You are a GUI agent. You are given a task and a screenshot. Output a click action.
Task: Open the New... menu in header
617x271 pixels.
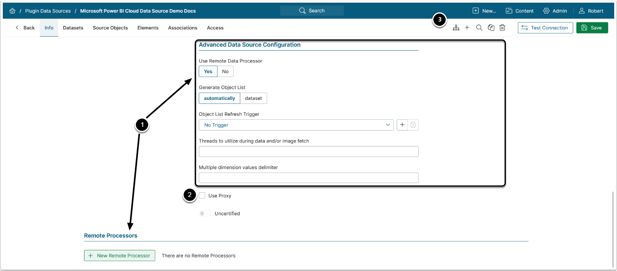484,11
